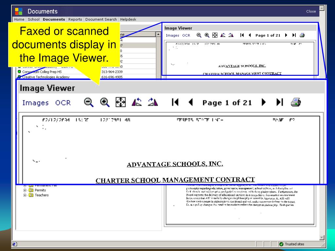Select Creative Technologies Academy row
This screenshot has width=335, height=251.
pos(86,77)
